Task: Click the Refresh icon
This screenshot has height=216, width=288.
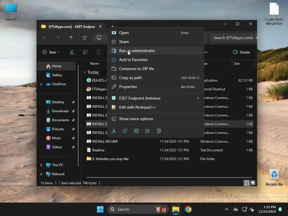Action: tap(84, 38)
